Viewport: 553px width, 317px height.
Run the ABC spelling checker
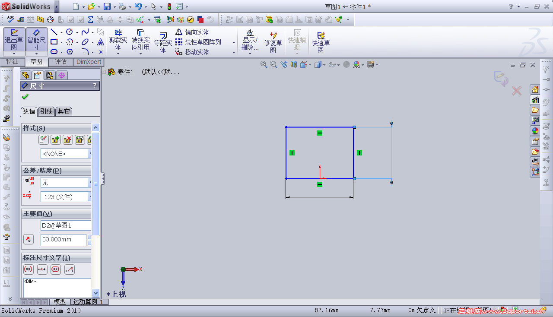11,19
